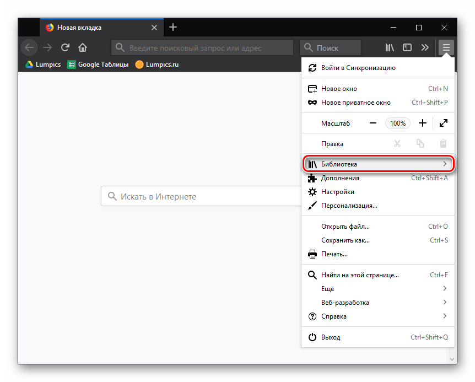Expand the Веб-разработка submenu
The image size is (475, 382).
pos(378,303)
